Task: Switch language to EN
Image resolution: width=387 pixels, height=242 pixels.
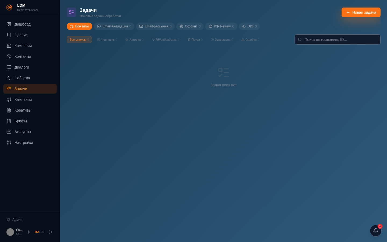Action: (42, 232)
